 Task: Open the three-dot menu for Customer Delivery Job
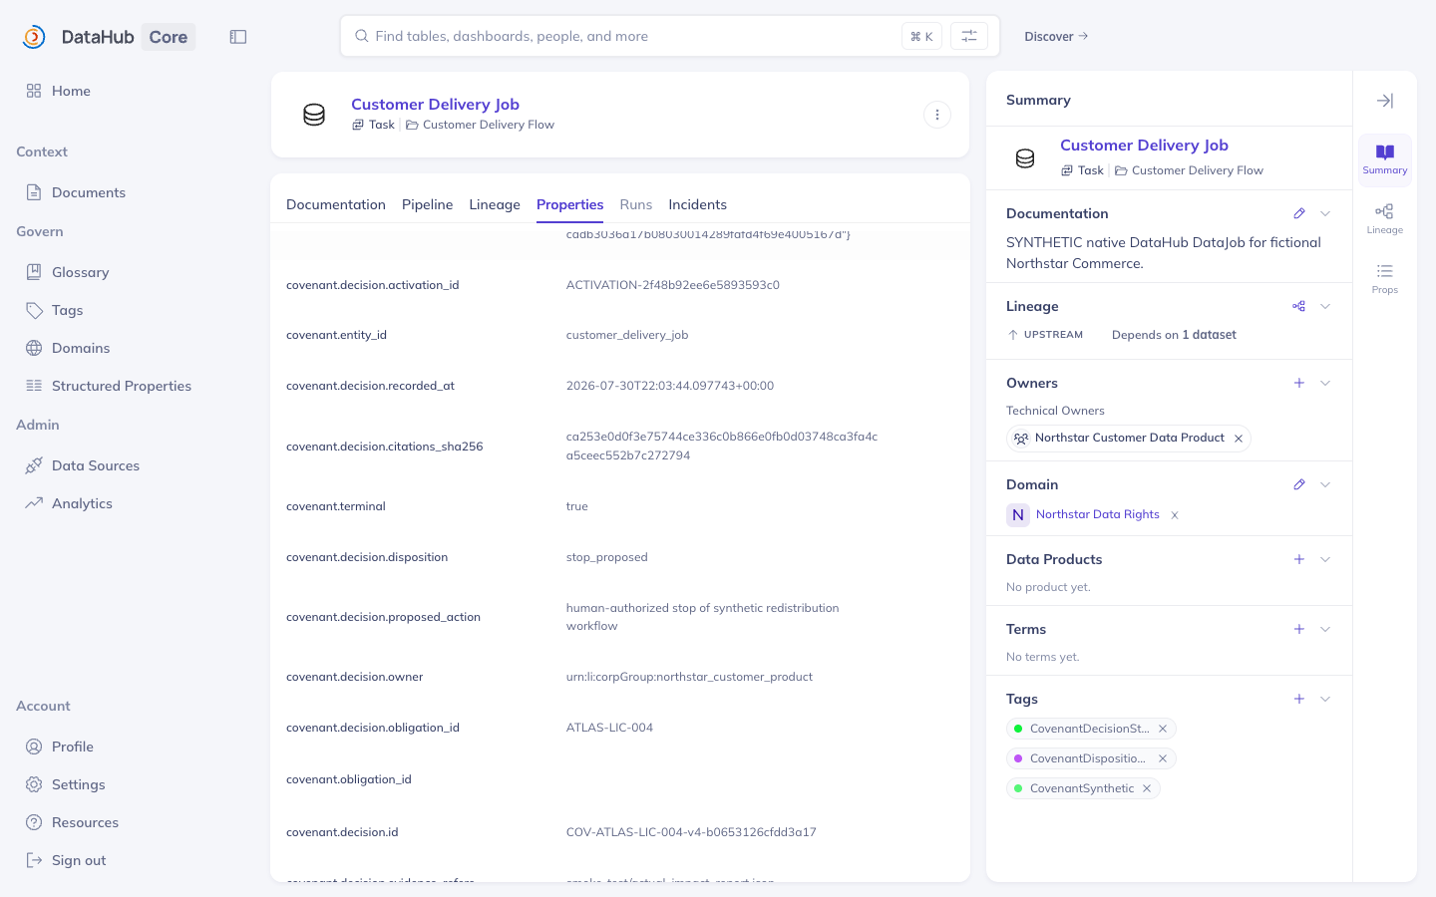(937, 115)
